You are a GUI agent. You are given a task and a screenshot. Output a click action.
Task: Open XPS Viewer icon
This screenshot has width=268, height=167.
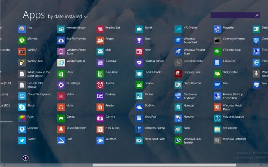pyautogui.click(x=178, y=29)
